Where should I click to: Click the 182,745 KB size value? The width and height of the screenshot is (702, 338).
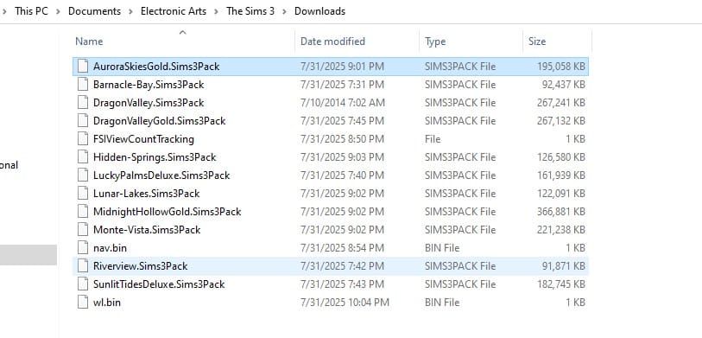(x=561, y=284)
